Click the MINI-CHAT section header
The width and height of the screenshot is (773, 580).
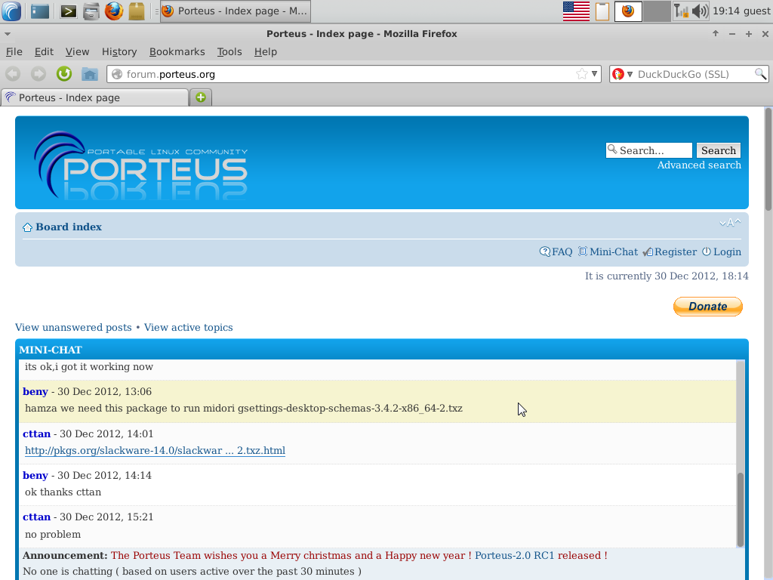coord(51,350)
